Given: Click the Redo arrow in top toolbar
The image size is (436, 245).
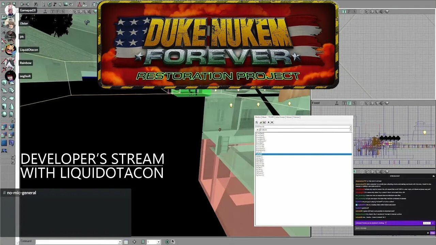Looking at the screenshot, I should pyautogui.click(x=28, y=4).
